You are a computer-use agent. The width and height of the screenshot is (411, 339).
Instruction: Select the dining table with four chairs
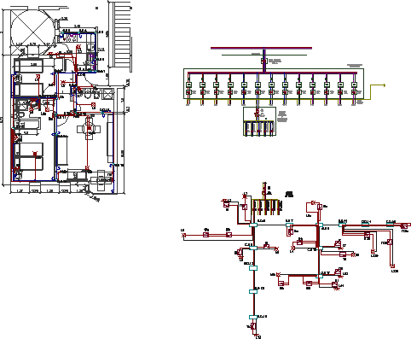click(x=89, y=129)
